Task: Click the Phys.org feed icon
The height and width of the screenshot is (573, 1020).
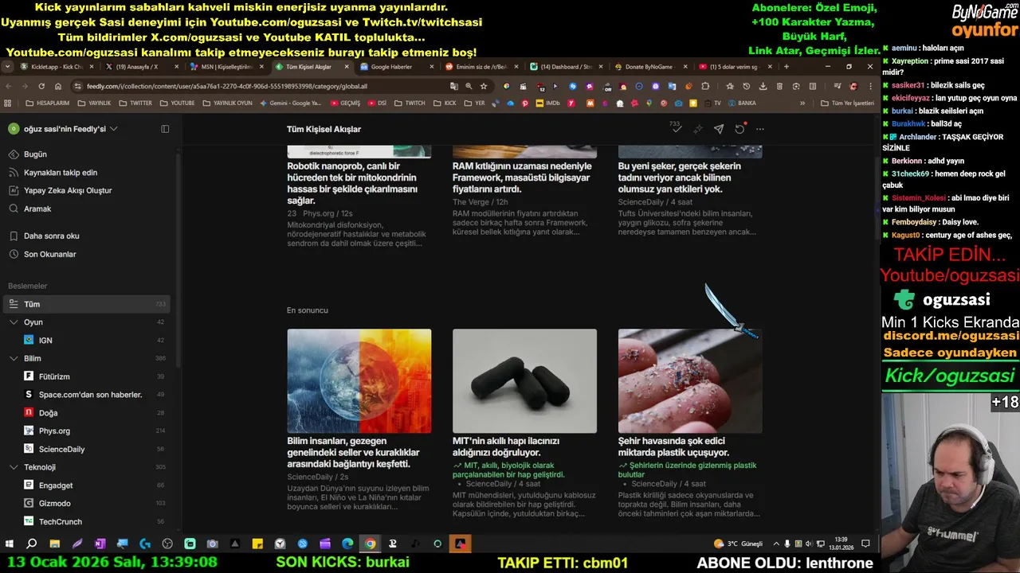Action: [29, 431]
